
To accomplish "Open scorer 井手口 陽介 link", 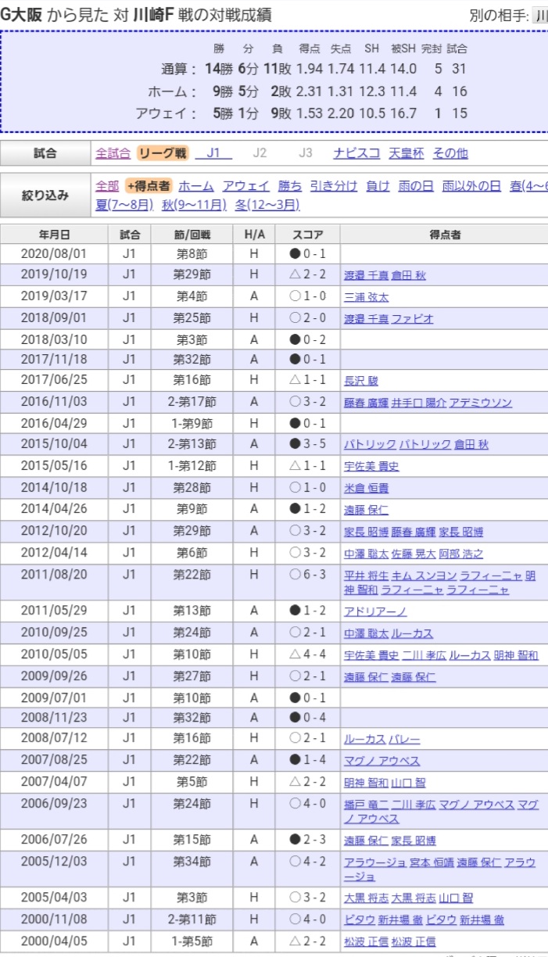I will click(x=418, y=403).
